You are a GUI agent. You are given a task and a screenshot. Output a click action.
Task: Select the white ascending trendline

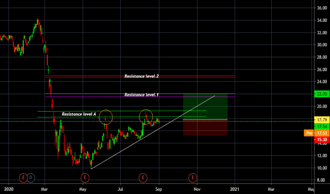(153, 132)
